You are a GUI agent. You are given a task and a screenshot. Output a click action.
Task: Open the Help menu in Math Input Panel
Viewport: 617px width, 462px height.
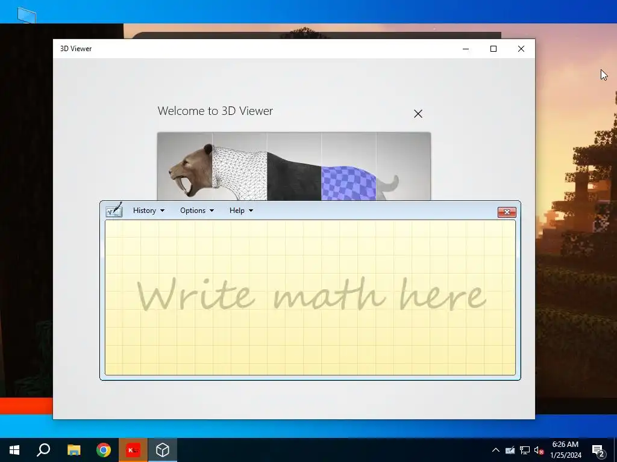click(241, 211)
